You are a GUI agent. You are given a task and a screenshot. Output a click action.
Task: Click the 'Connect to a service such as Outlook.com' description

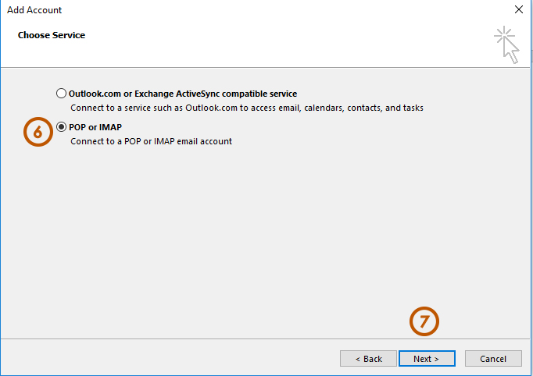coord(246,108)
